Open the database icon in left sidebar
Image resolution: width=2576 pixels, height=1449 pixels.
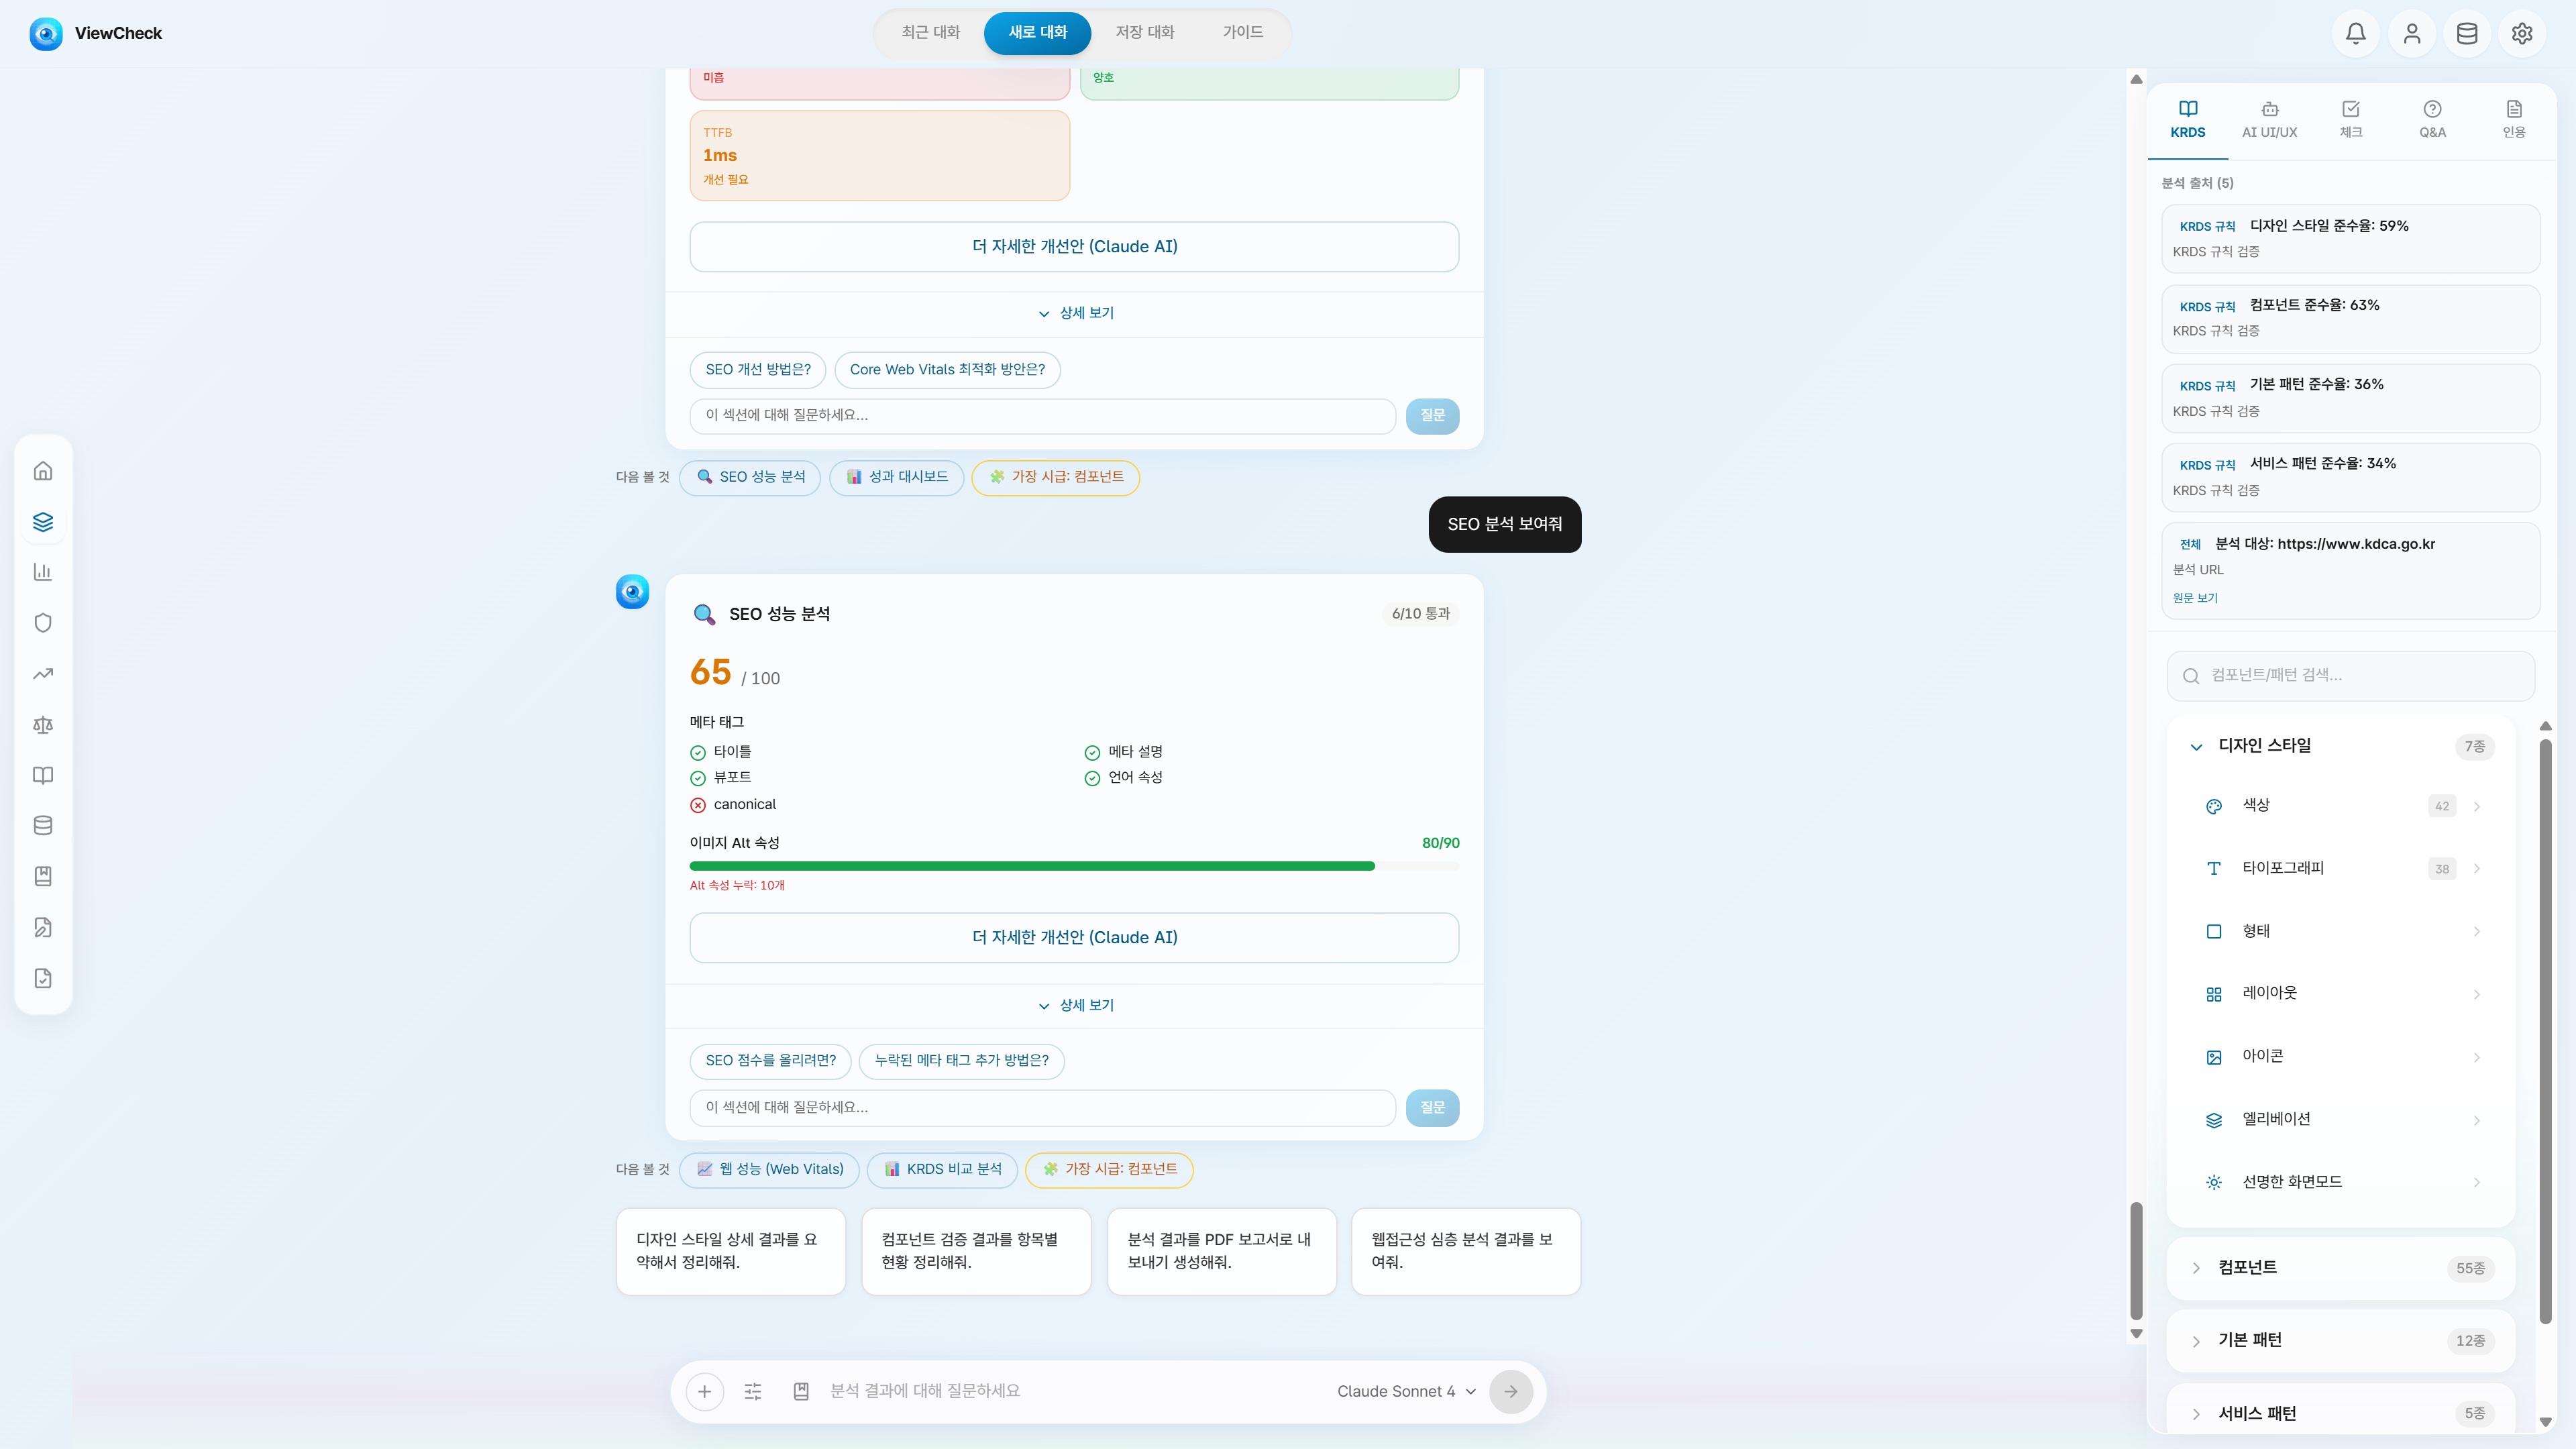pos(43,826)
